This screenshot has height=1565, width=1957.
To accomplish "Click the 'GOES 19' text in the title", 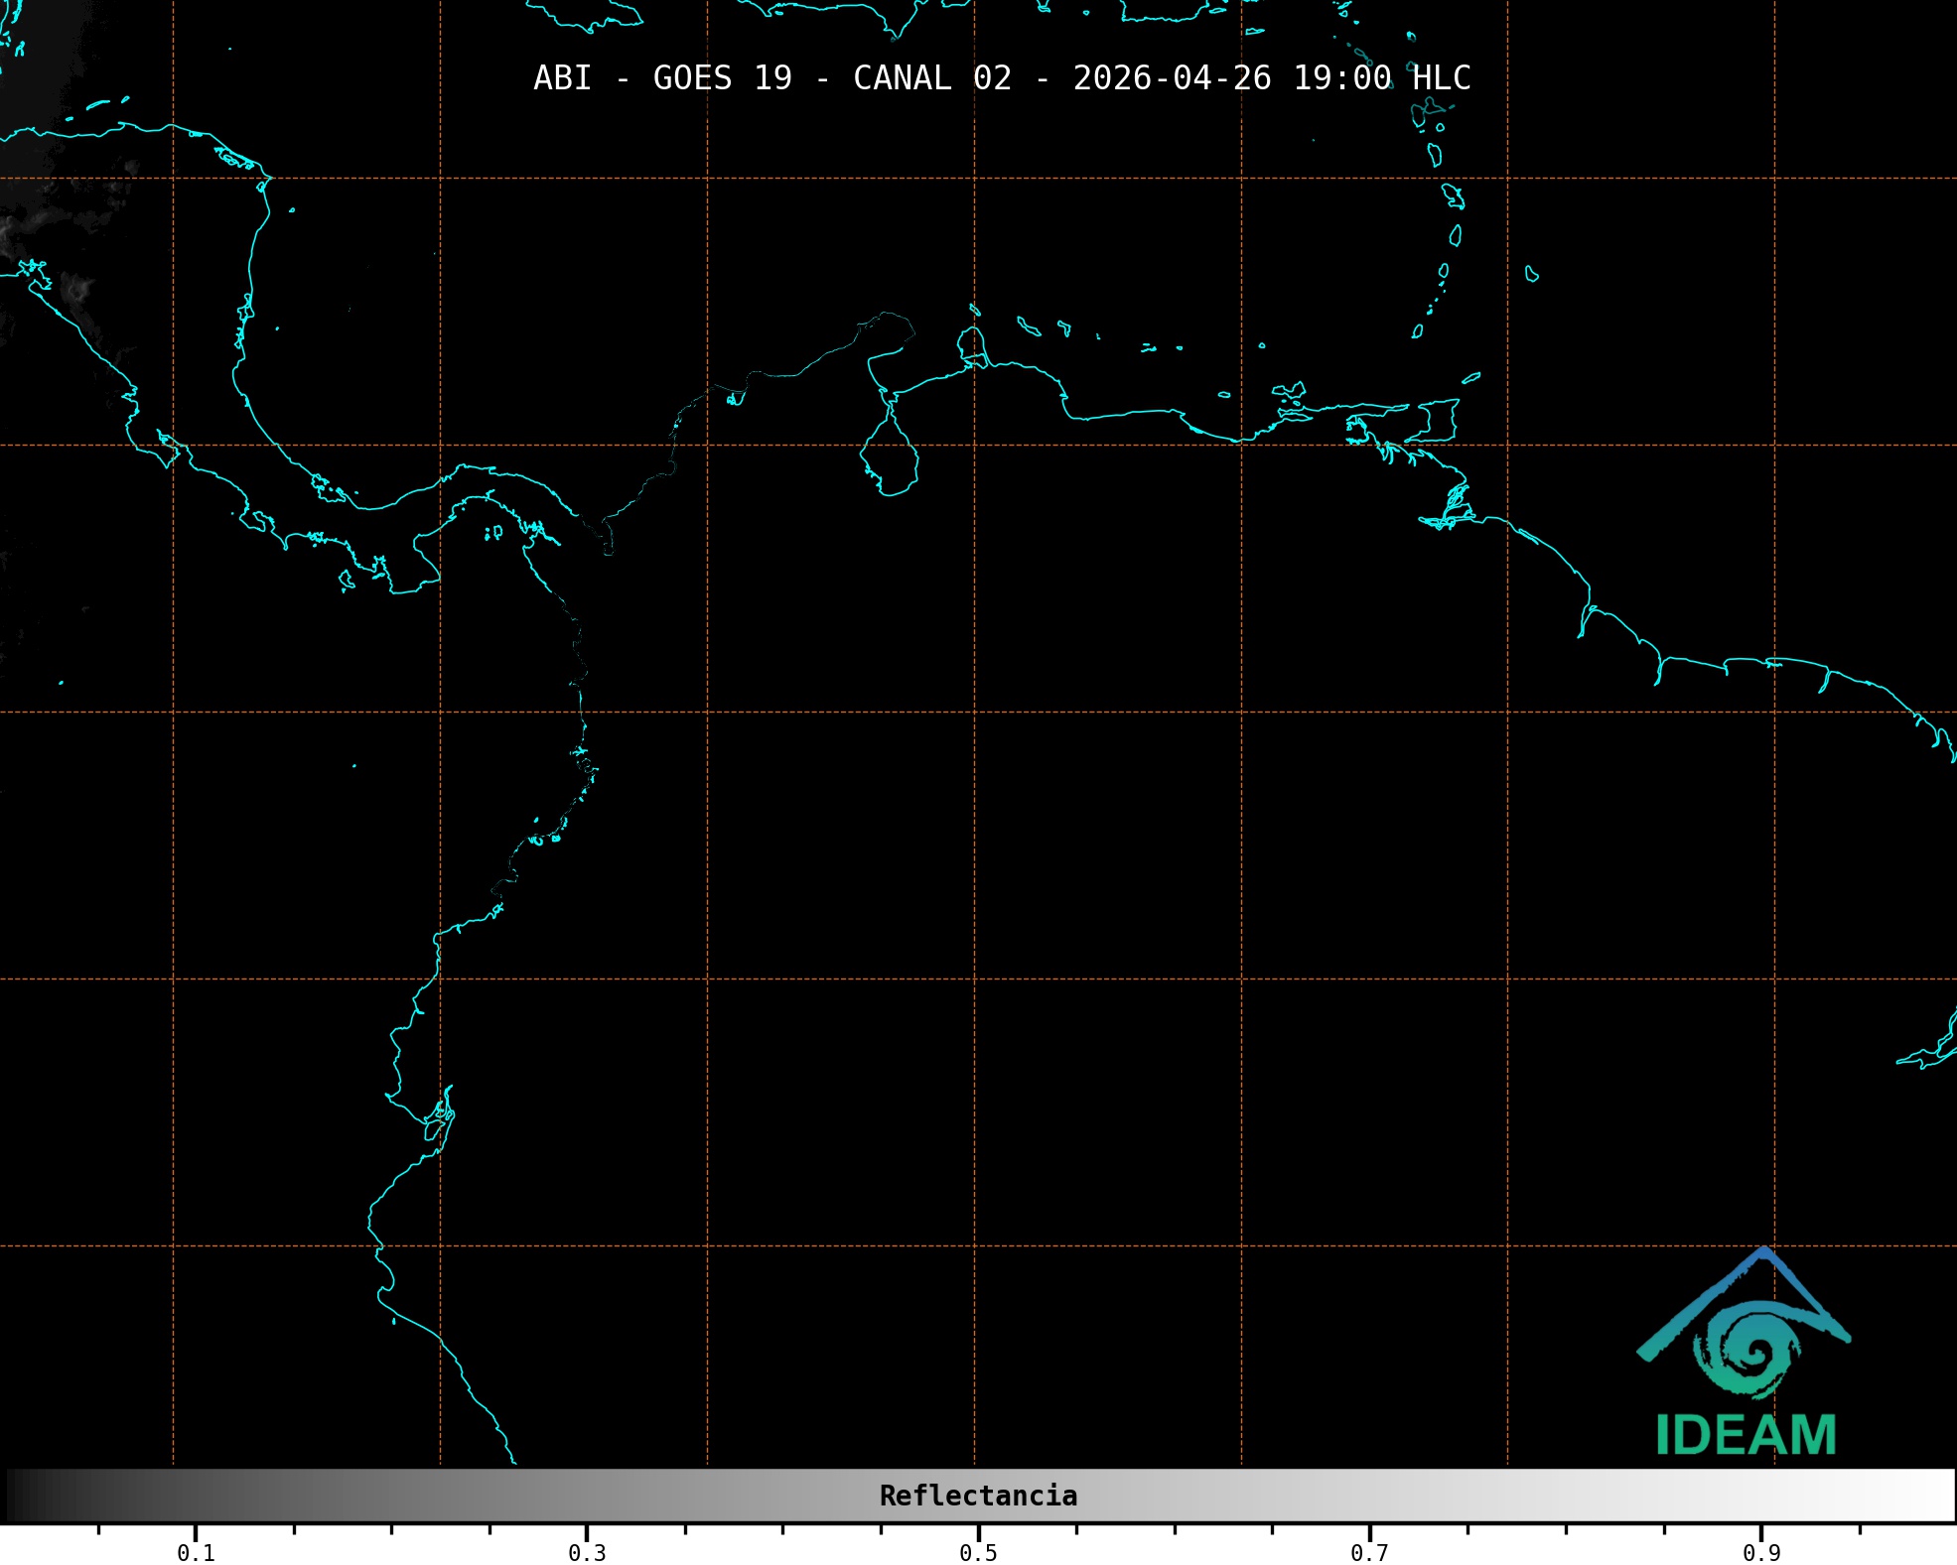I will click(x=722, y=78).
